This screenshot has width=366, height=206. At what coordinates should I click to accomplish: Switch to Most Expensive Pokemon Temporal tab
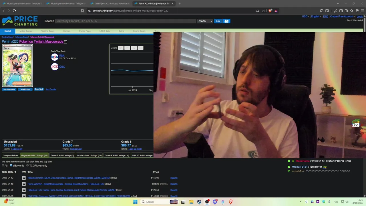click(22, 3)
